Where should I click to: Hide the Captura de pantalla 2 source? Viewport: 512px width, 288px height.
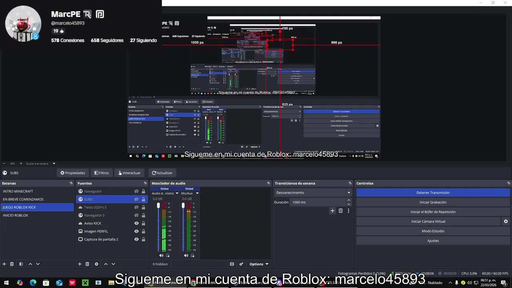tap(136, 239)
